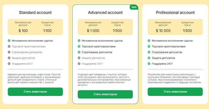Click Advanced account's Стать инвестором button
The image size is (209, 109).
(x=105, y=94)
